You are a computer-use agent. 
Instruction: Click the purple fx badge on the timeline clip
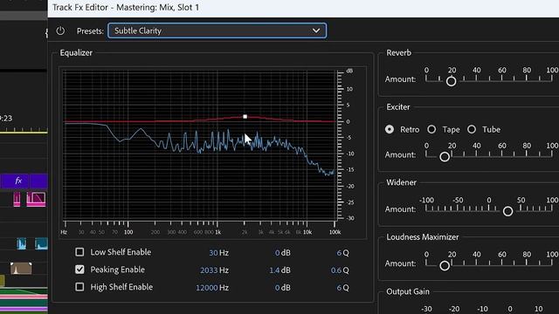[18, 181]
